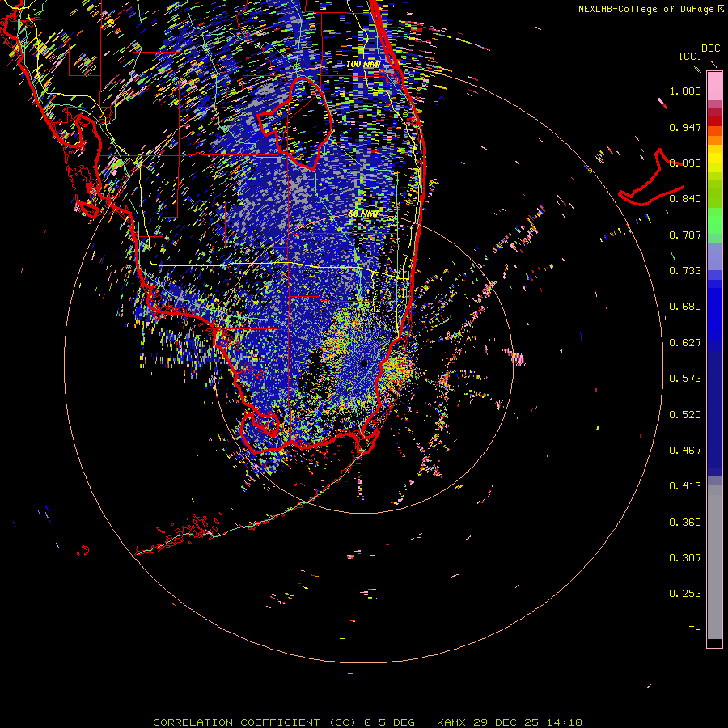Click the DCC label above the color bar
Viewport: 728px width, 728px height.
(x=710, y=49)
